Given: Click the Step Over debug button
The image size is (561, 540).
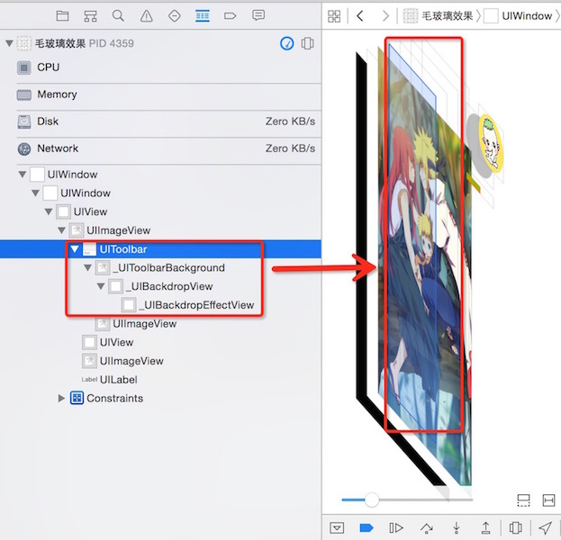Looking at the screenshot, I should [426, 527].
